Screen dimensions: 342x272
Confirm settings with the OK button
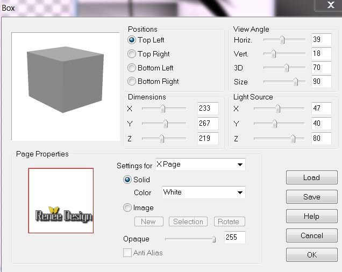click(x=312, y=255)
